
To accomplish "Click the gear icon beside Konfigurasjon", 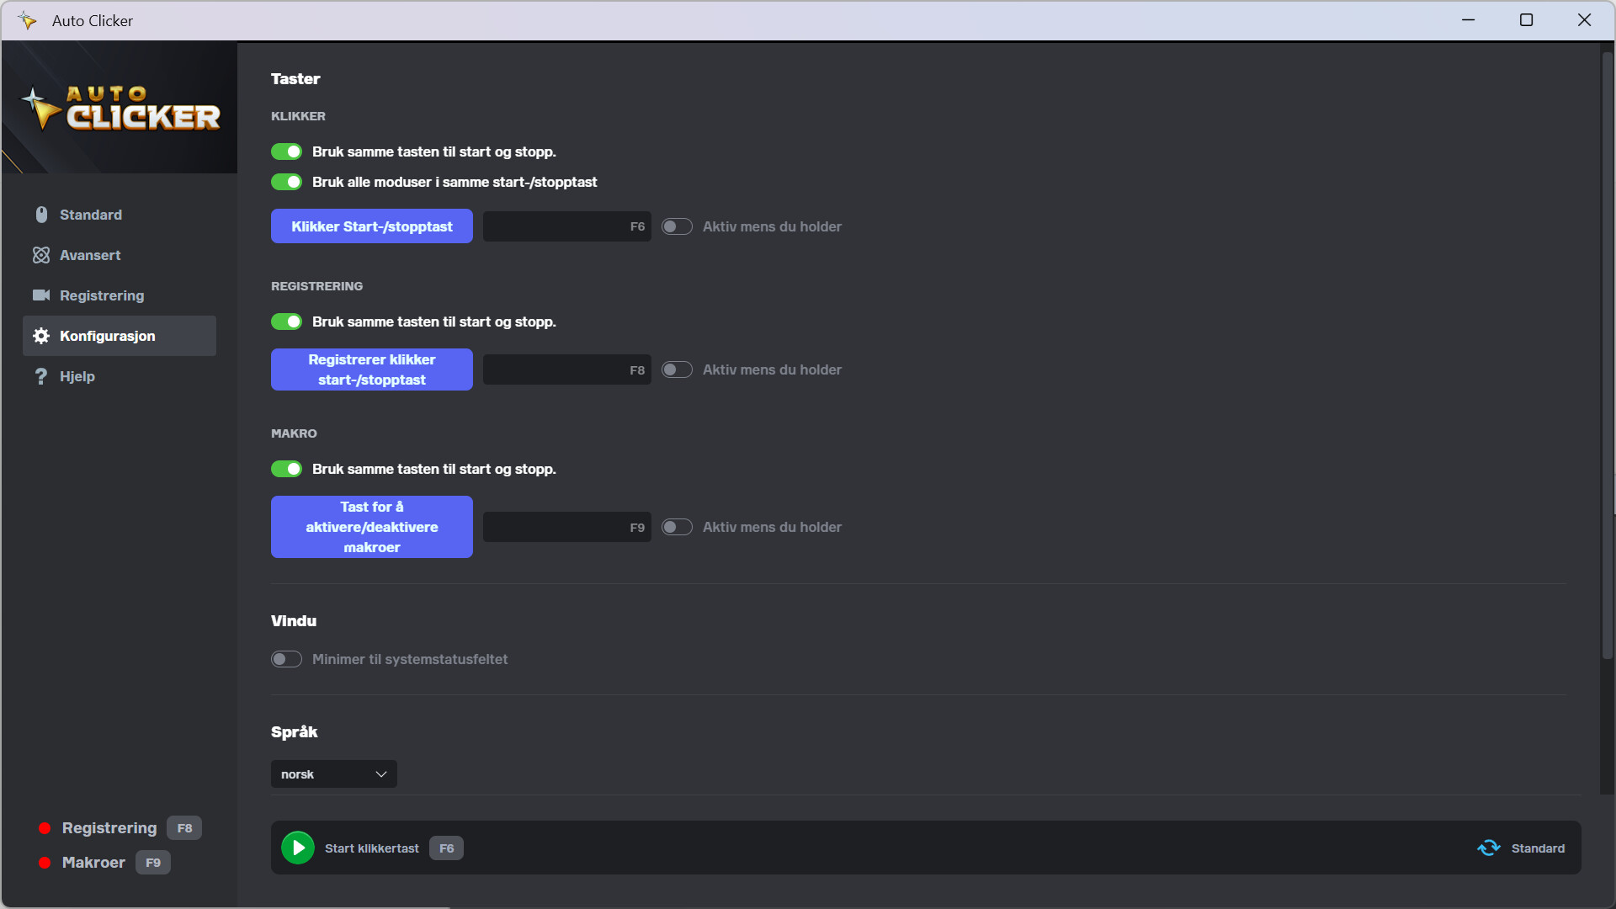I will coord(41,336).
